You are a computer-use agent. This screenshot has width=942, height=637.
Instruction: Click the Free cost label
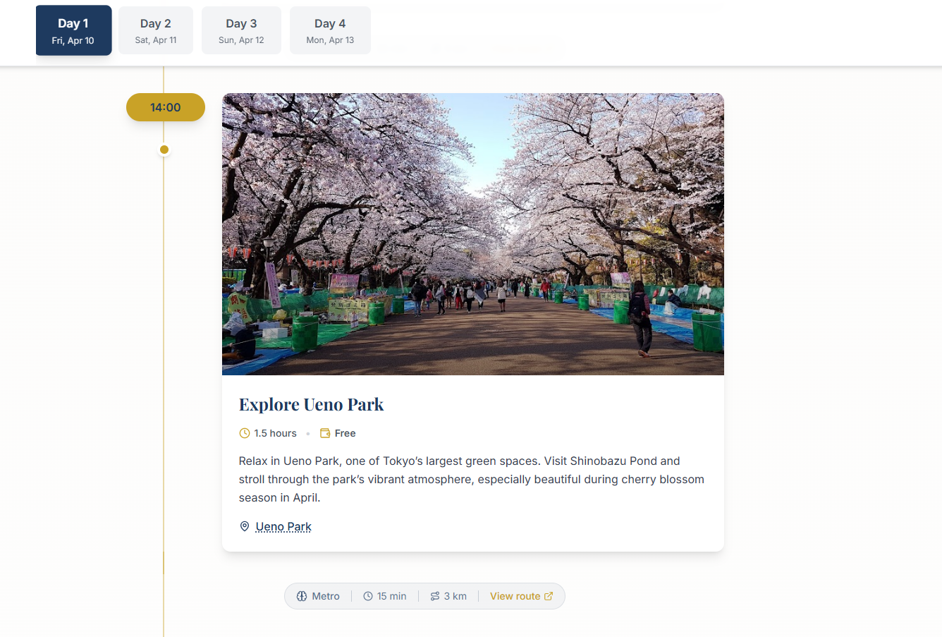(345, 433)
